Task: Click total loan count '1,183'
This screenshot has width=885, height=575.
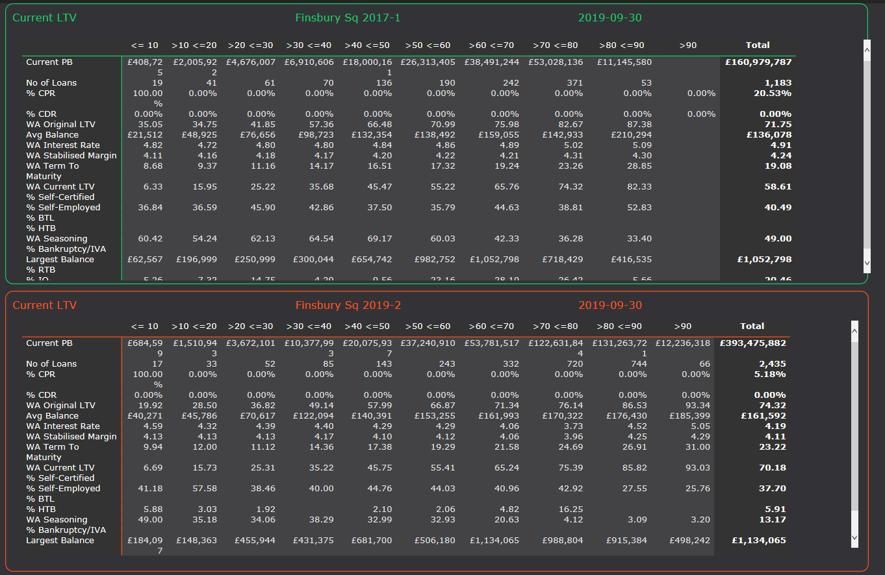Action: pos(779,83)
